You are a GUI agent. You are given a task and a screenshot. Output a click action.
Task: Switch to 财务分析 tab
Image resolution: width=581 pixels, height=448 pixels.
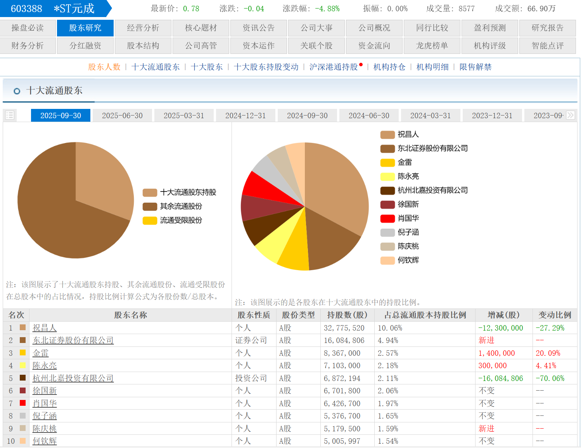(28, 46)
